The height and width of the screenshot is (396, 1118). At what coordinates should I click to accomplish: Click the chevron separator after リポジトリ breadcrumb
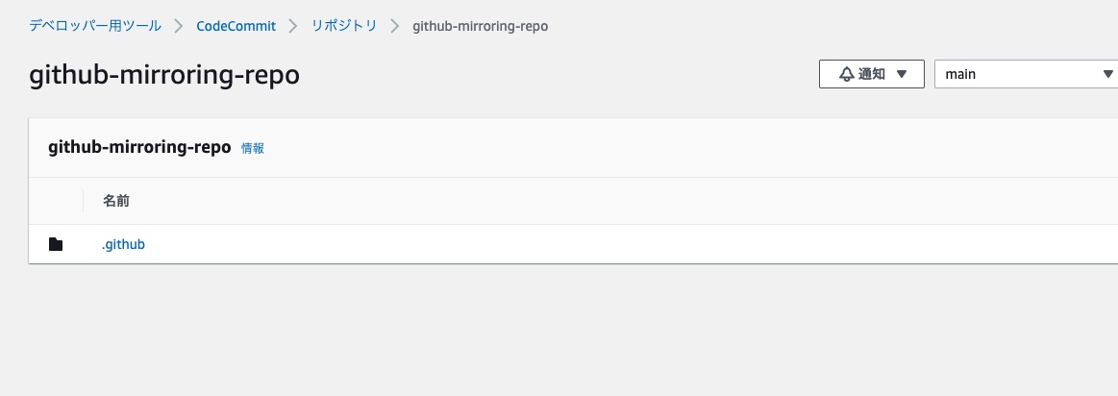click(x=394, y=26)
